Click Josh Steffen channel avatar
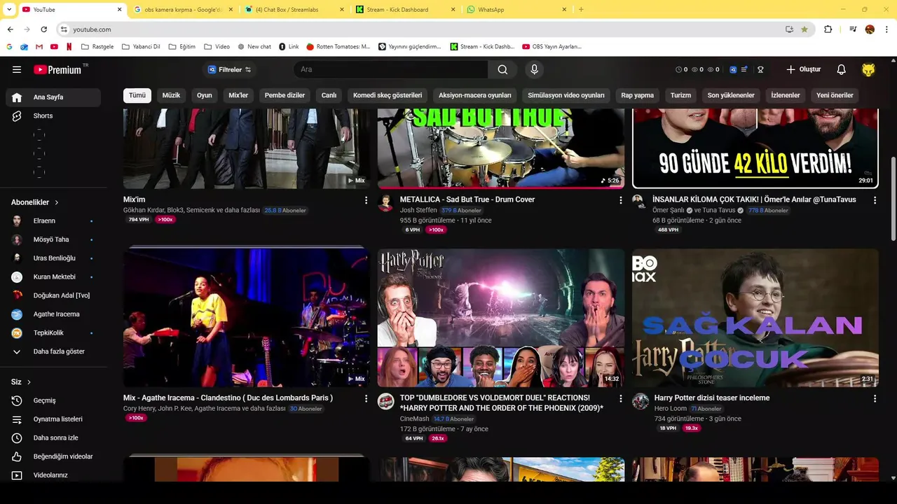The width and height of the screenshot is (897, 504). 385,203
